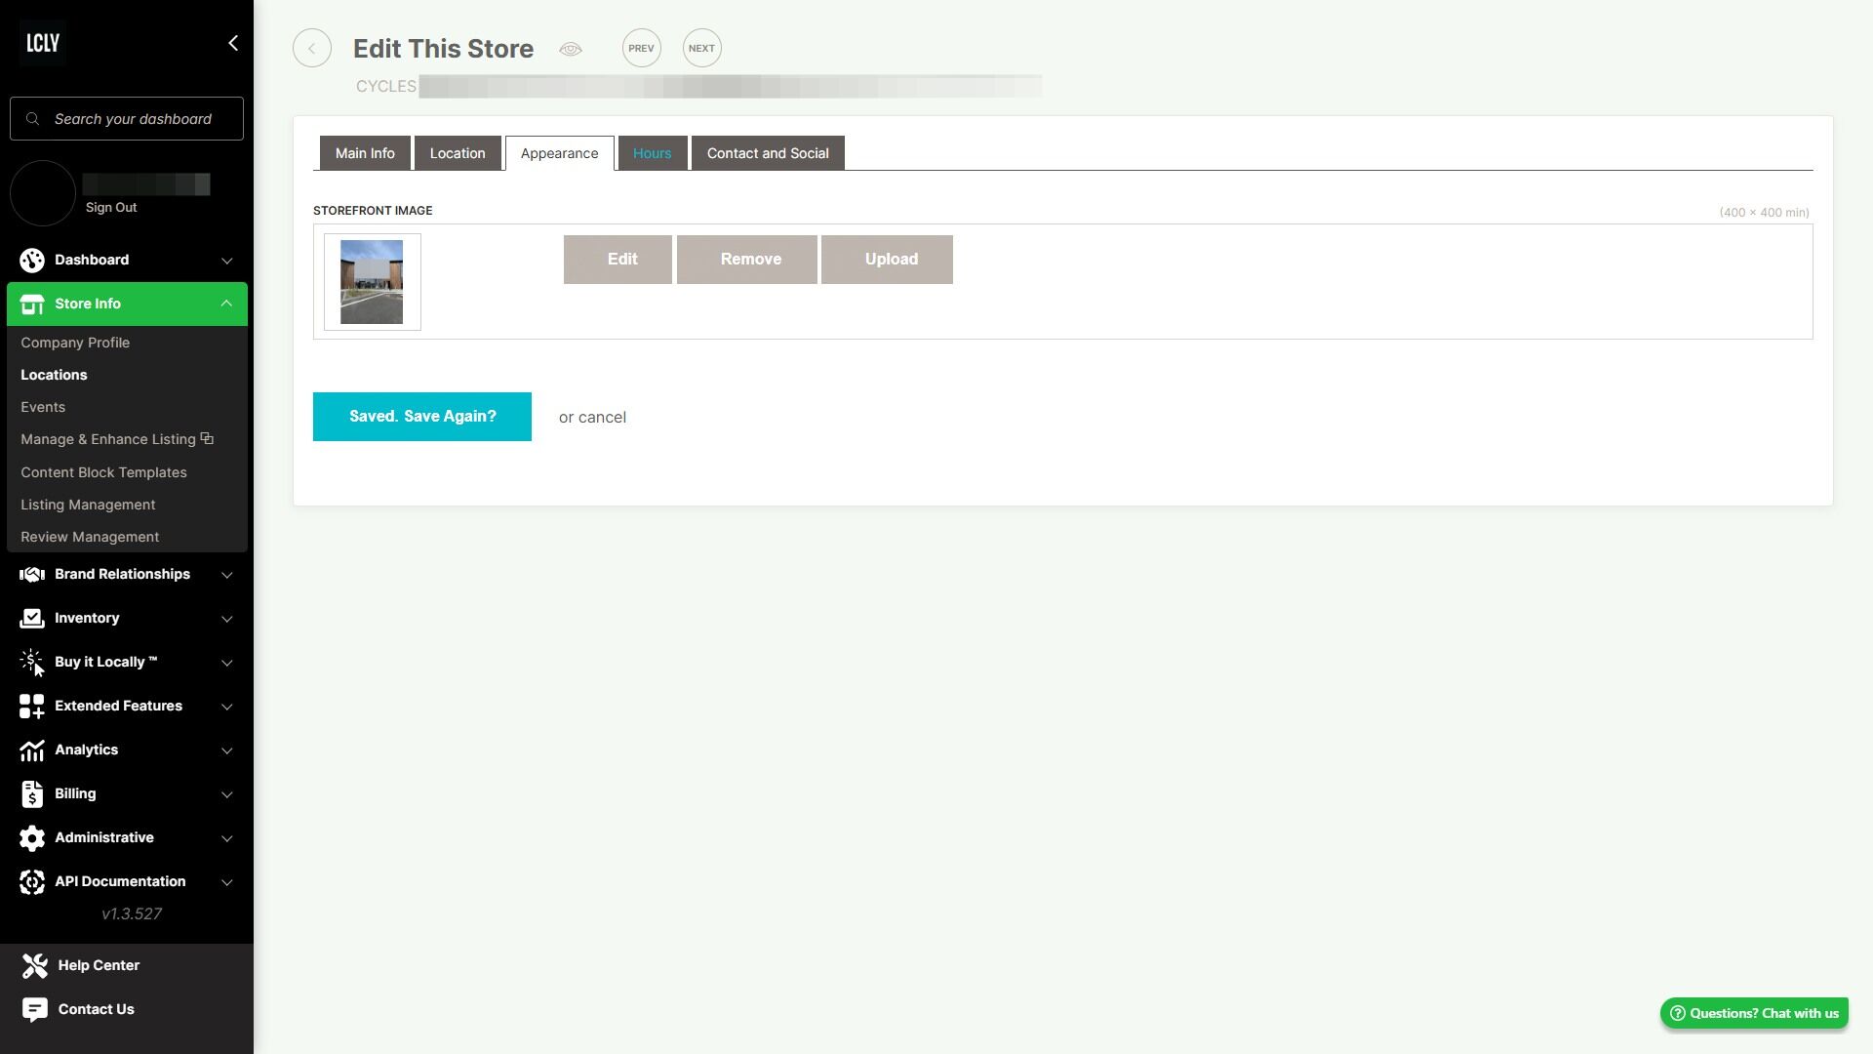Expand Buy it Locally chevron

[226, 663]
